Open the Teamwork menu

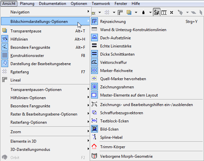click(101, 4)
